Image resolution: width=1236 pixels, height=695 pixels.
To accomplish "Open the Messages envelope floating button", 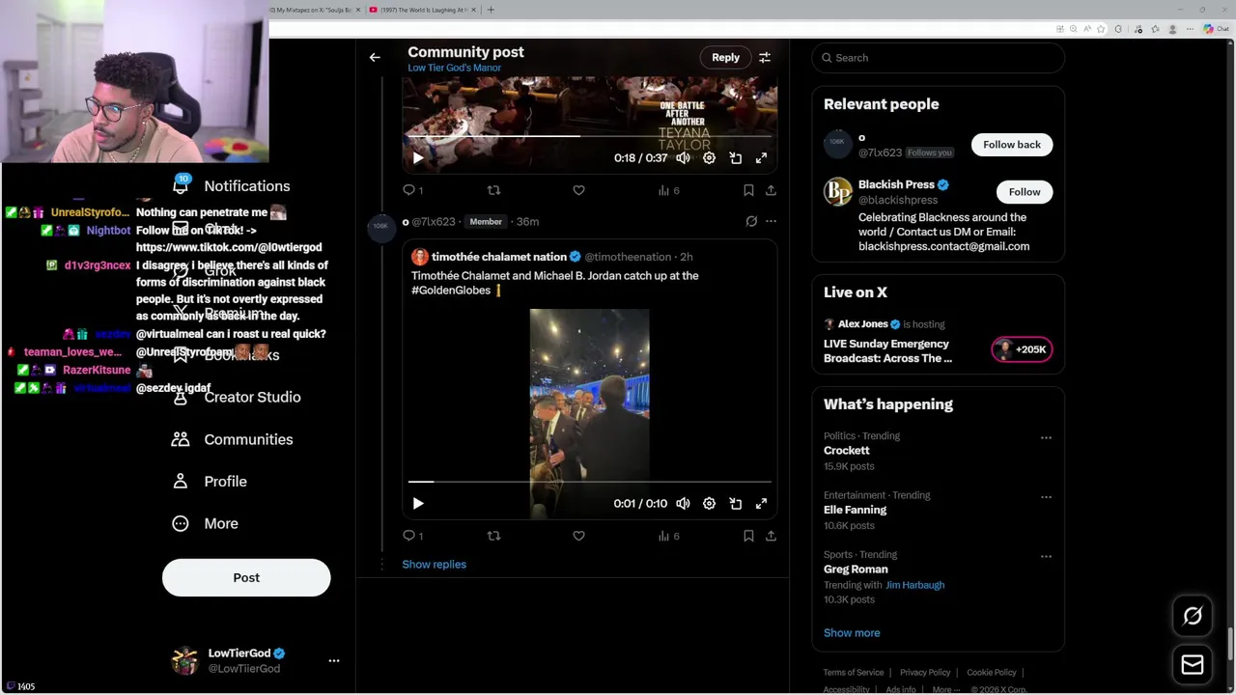I will pos(1193,664).
